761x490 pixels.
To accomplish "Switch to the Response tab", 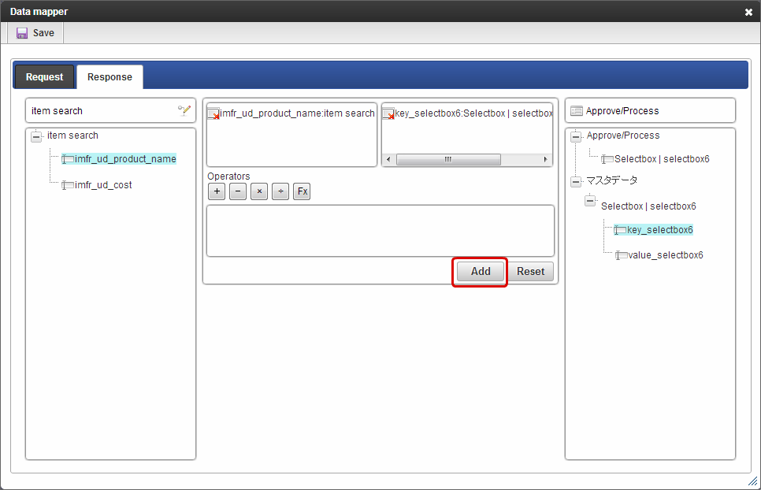I will pos(110,77).
